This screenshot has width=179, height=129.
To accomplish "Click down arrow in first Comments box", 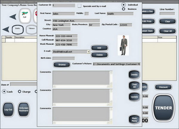I will pyautogui.click(x=111, y=83).
